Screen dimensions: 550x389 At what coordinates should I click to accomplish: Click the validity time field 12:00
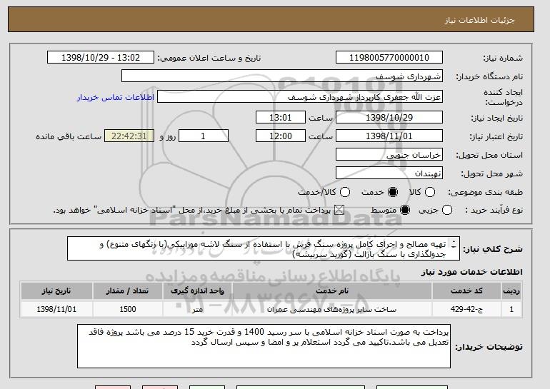click(x=281, y=136)
